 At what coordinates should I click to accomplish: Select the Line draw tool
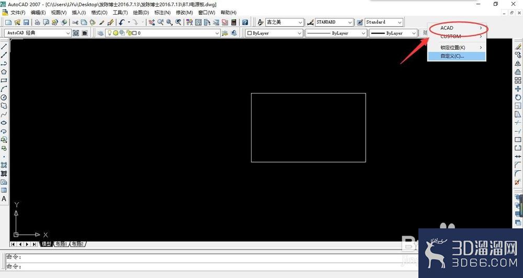(4, 47)
